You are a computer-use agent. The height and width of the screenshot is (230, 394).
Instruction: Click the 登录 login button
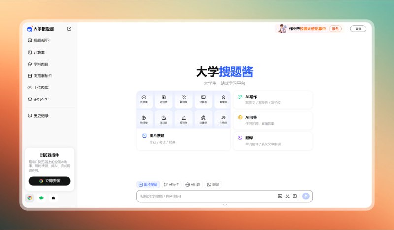click(358, 29)
